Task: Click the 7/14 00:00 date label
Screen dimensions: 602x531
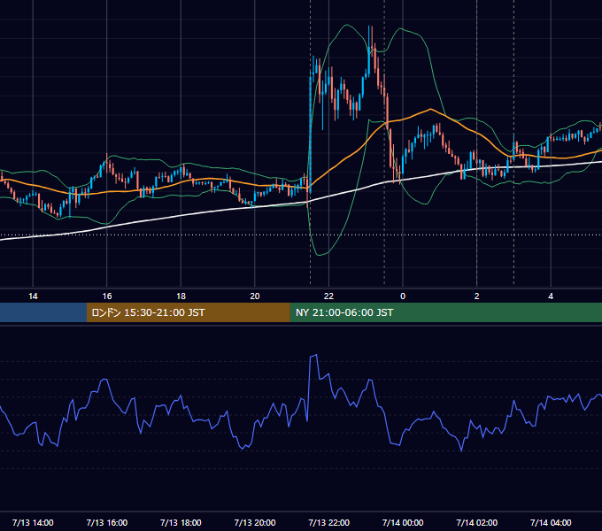Action: tap(403, 522)
